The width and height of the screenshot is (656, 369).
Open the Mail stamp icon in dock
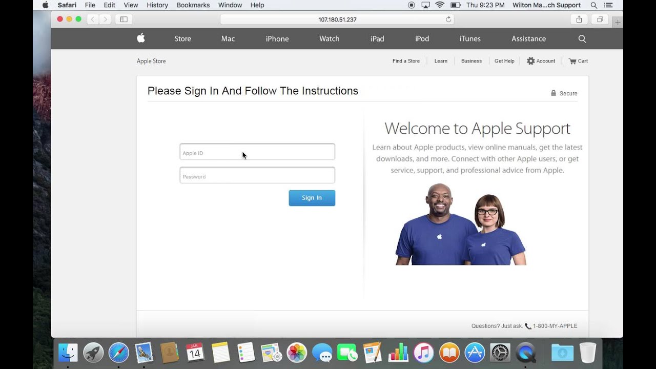tap(144, 353)
